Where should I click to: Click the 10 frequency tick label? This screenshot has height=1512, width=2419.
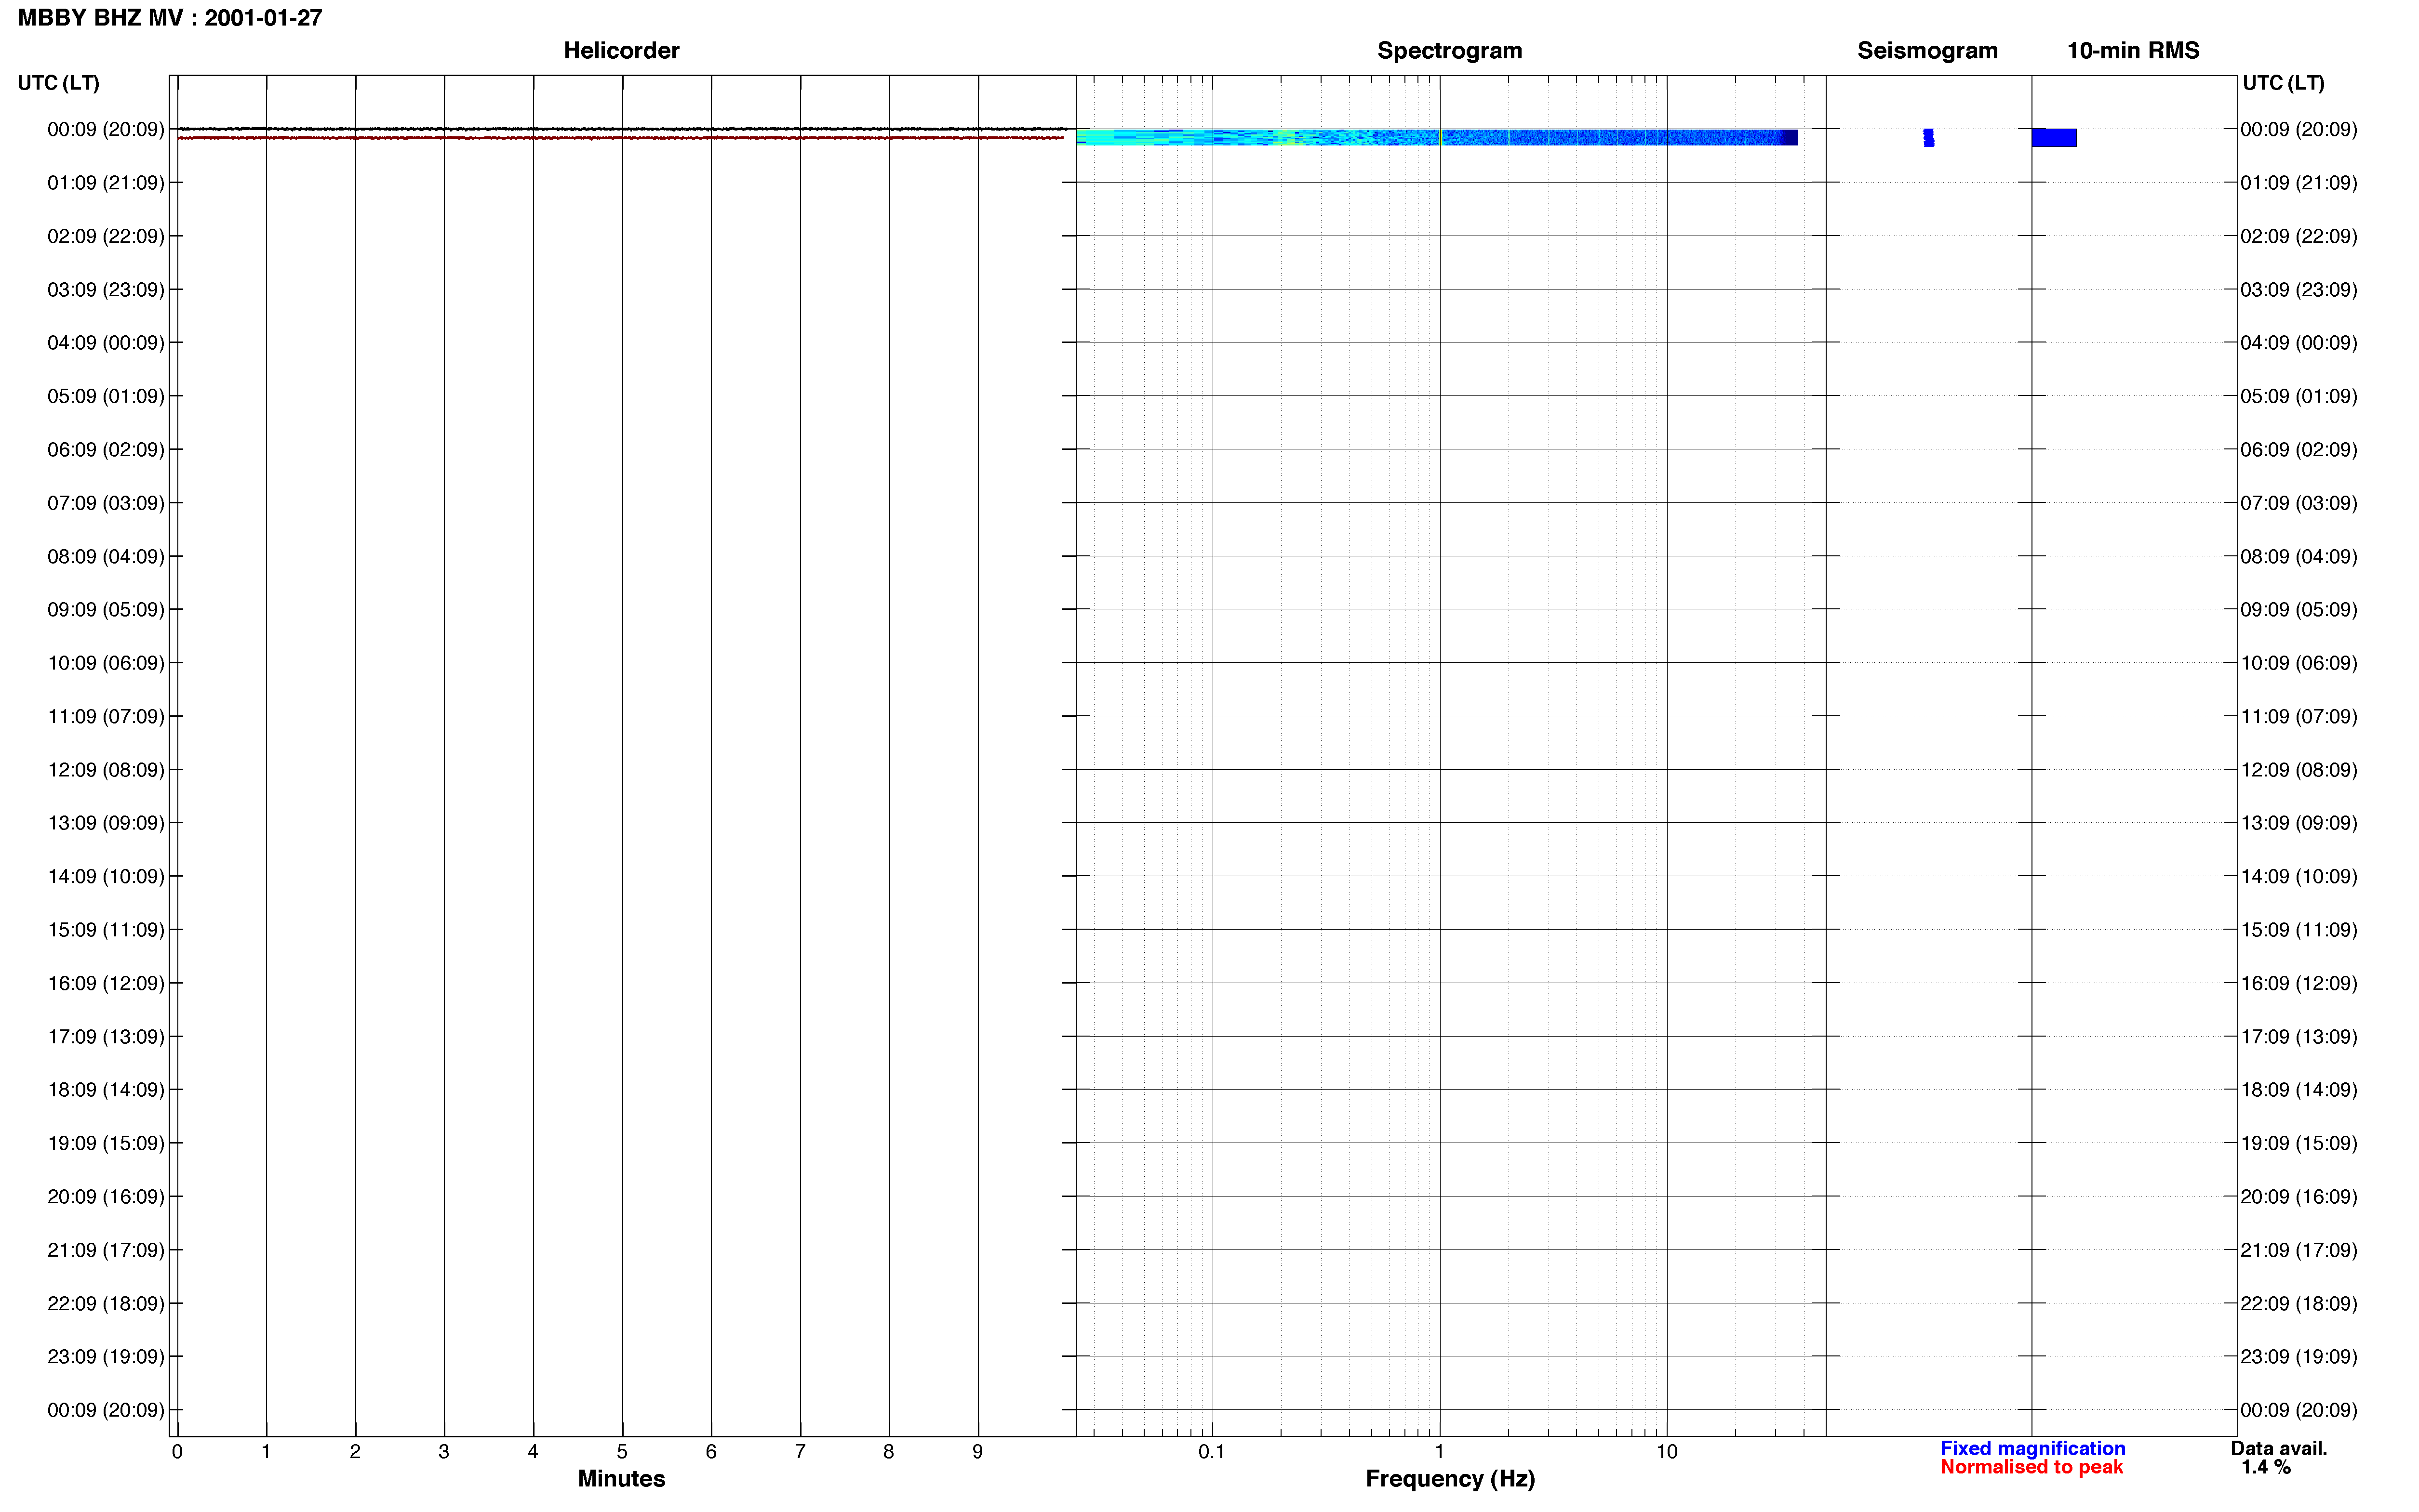[x=1666, y=1451]
